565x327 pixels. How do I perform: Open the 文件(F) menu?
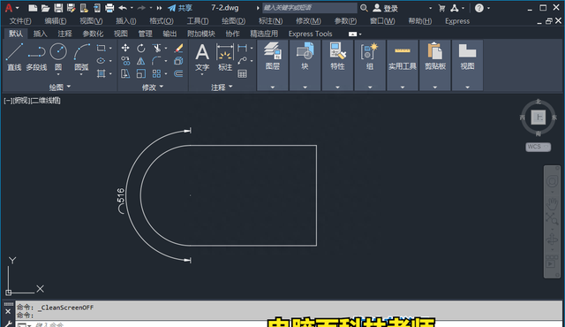coord(20,21)
